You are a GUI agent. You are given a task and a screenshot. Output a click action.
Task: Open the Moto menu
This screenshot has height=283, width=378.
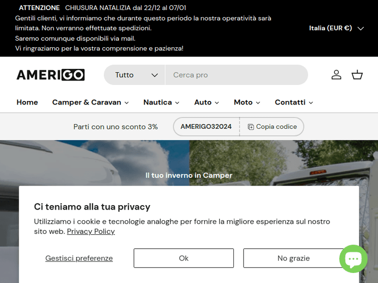click(x=247, y=102)
